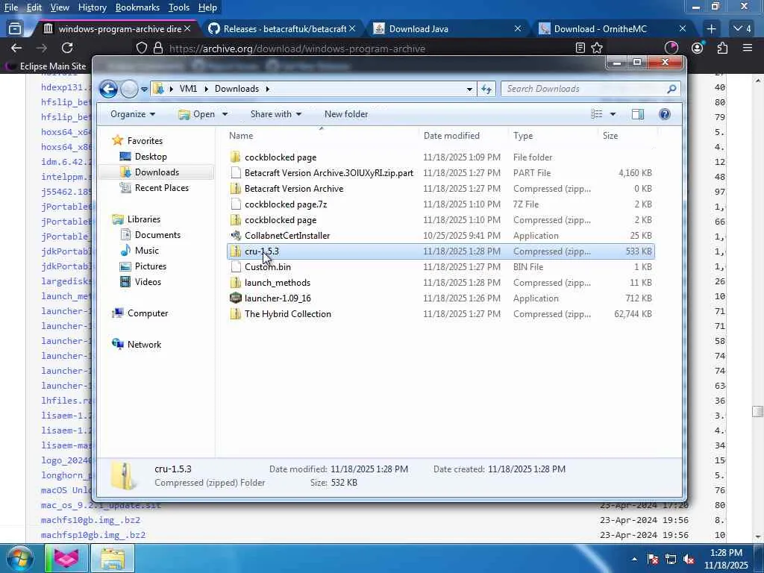The image size is (764, 573).
Task: Sort by Name column header
Action: [x=241, y=136]
